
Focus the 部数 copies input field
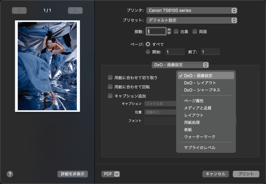pos(156,31)
